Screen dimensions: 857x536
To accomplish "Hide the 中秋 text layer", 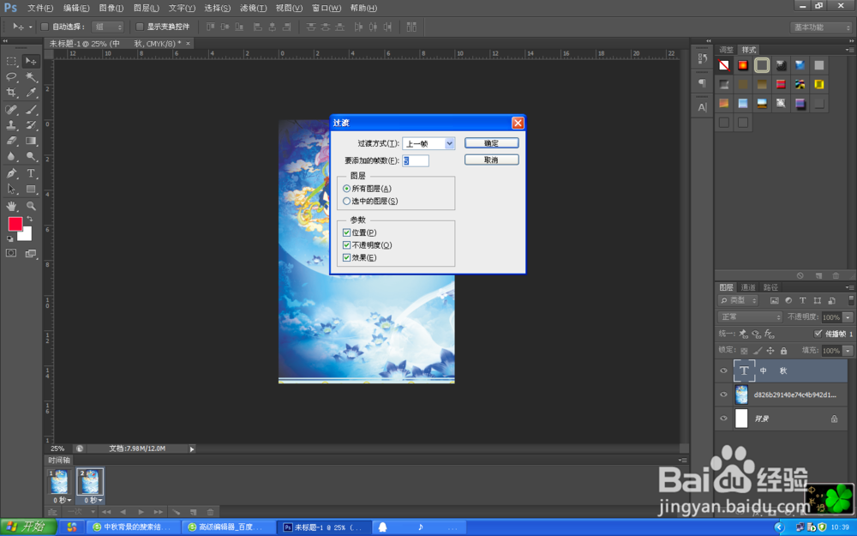I will (723, 370).
